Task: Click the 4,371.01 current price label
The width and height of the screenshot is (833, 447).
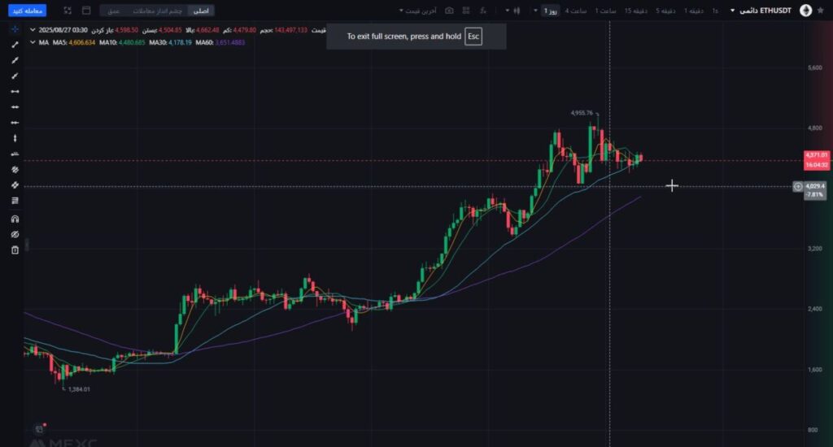Action: point(816,154)
